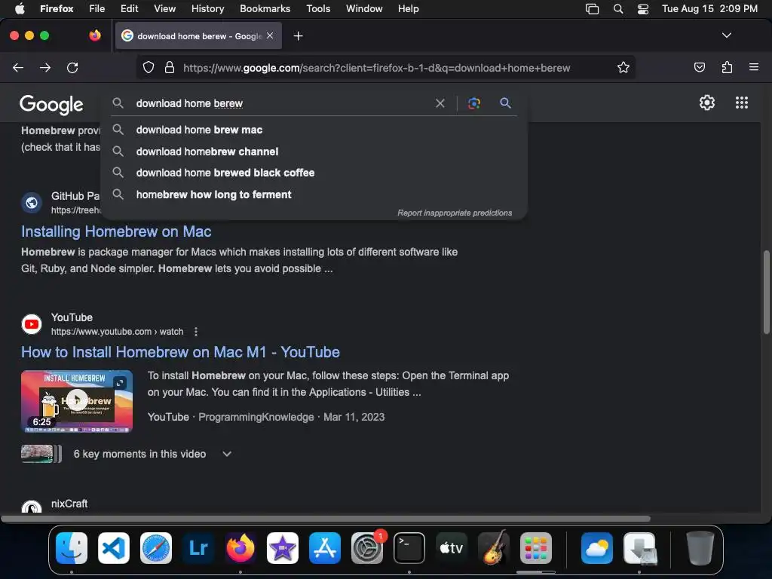This screenshot has height=579, width=772.
Task: Click the date and time in menu bar
Action: pyautogui.click(x=709, y=9)
